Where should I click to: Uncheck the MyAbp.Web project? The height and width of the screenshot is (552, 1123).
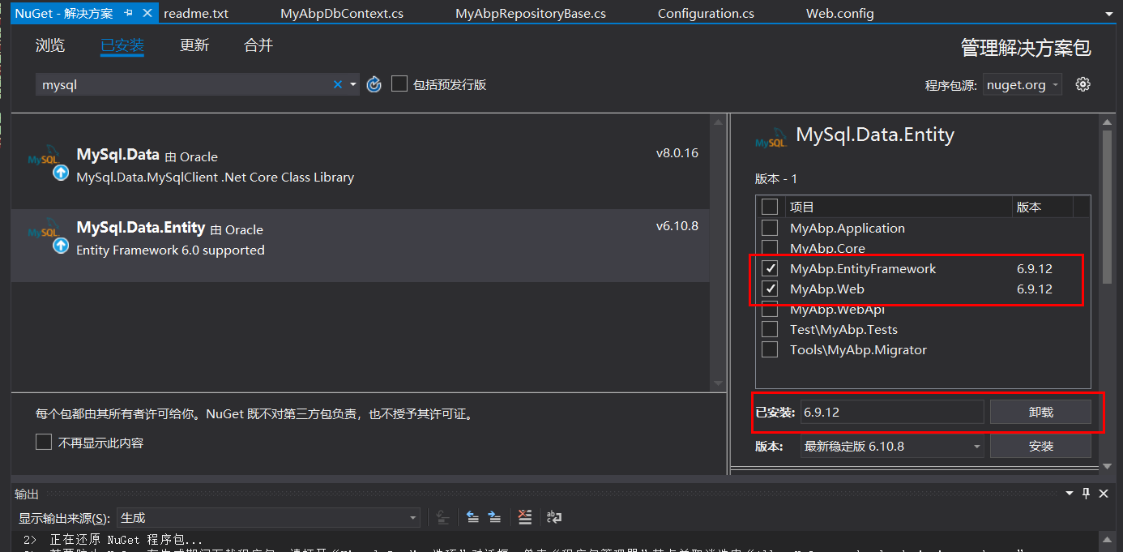tap(770, 289)
